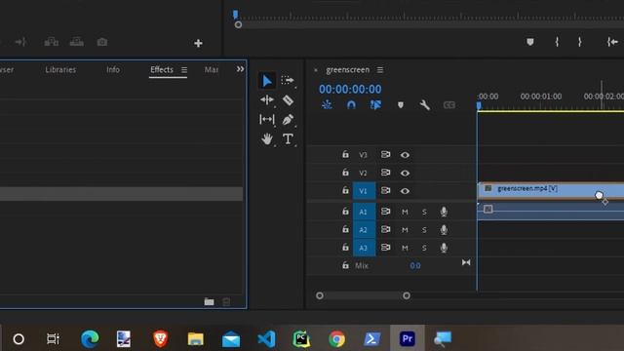Switch to the Libraries tab
The width and height of the screenshot is (624, 351).
(x=60, y=69)
